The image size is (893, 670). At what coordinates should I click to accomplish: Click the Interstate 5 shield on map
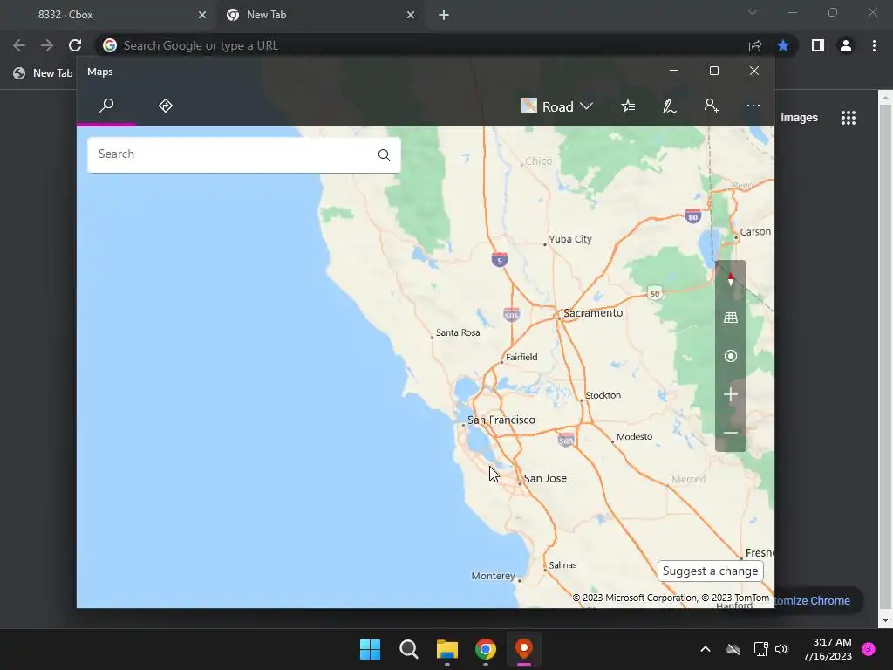pyautogui.click(x=500, y=260)
